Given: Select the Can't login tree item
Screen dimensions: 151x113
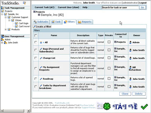Looking at the screenshot, I should click(x=23, y=23).
